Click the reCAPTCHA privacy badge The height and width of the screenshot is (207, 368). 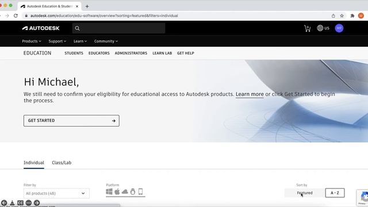[x=362, y=198]
